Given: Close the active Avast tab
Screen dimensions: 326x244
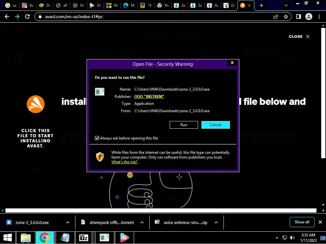Looking at the screenshot, I should [249, 5].
